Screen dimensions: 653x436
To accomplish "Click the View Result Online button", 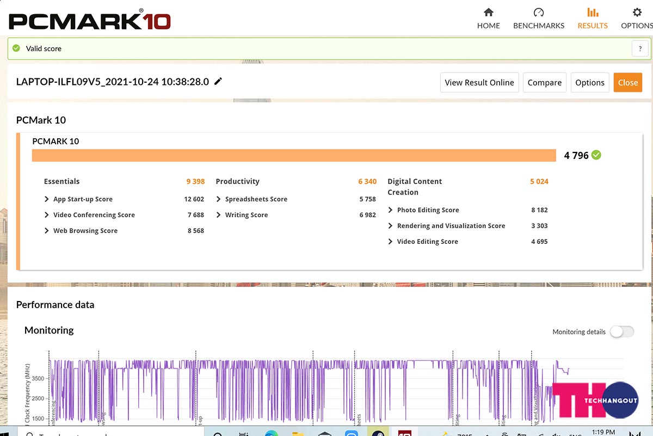I will pyautogui.click(x=479, y=83).
